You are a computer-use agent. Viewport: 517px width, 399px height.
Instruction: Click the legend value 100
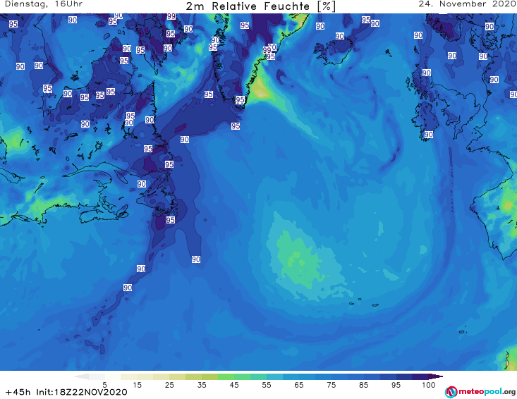coord(429,384)
